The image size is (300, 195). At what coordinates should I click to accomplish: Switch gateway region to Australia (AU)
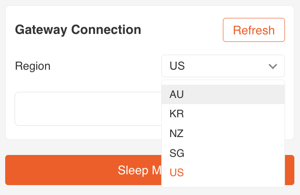[223, 94]
